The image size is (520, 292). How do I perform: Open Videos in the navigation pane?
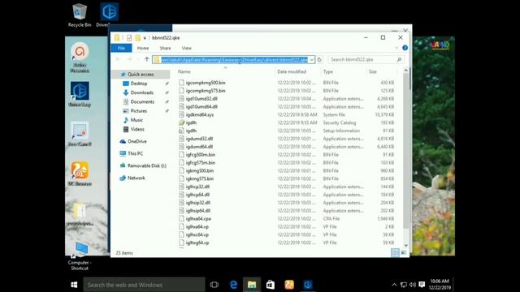[x=137, y=129]
